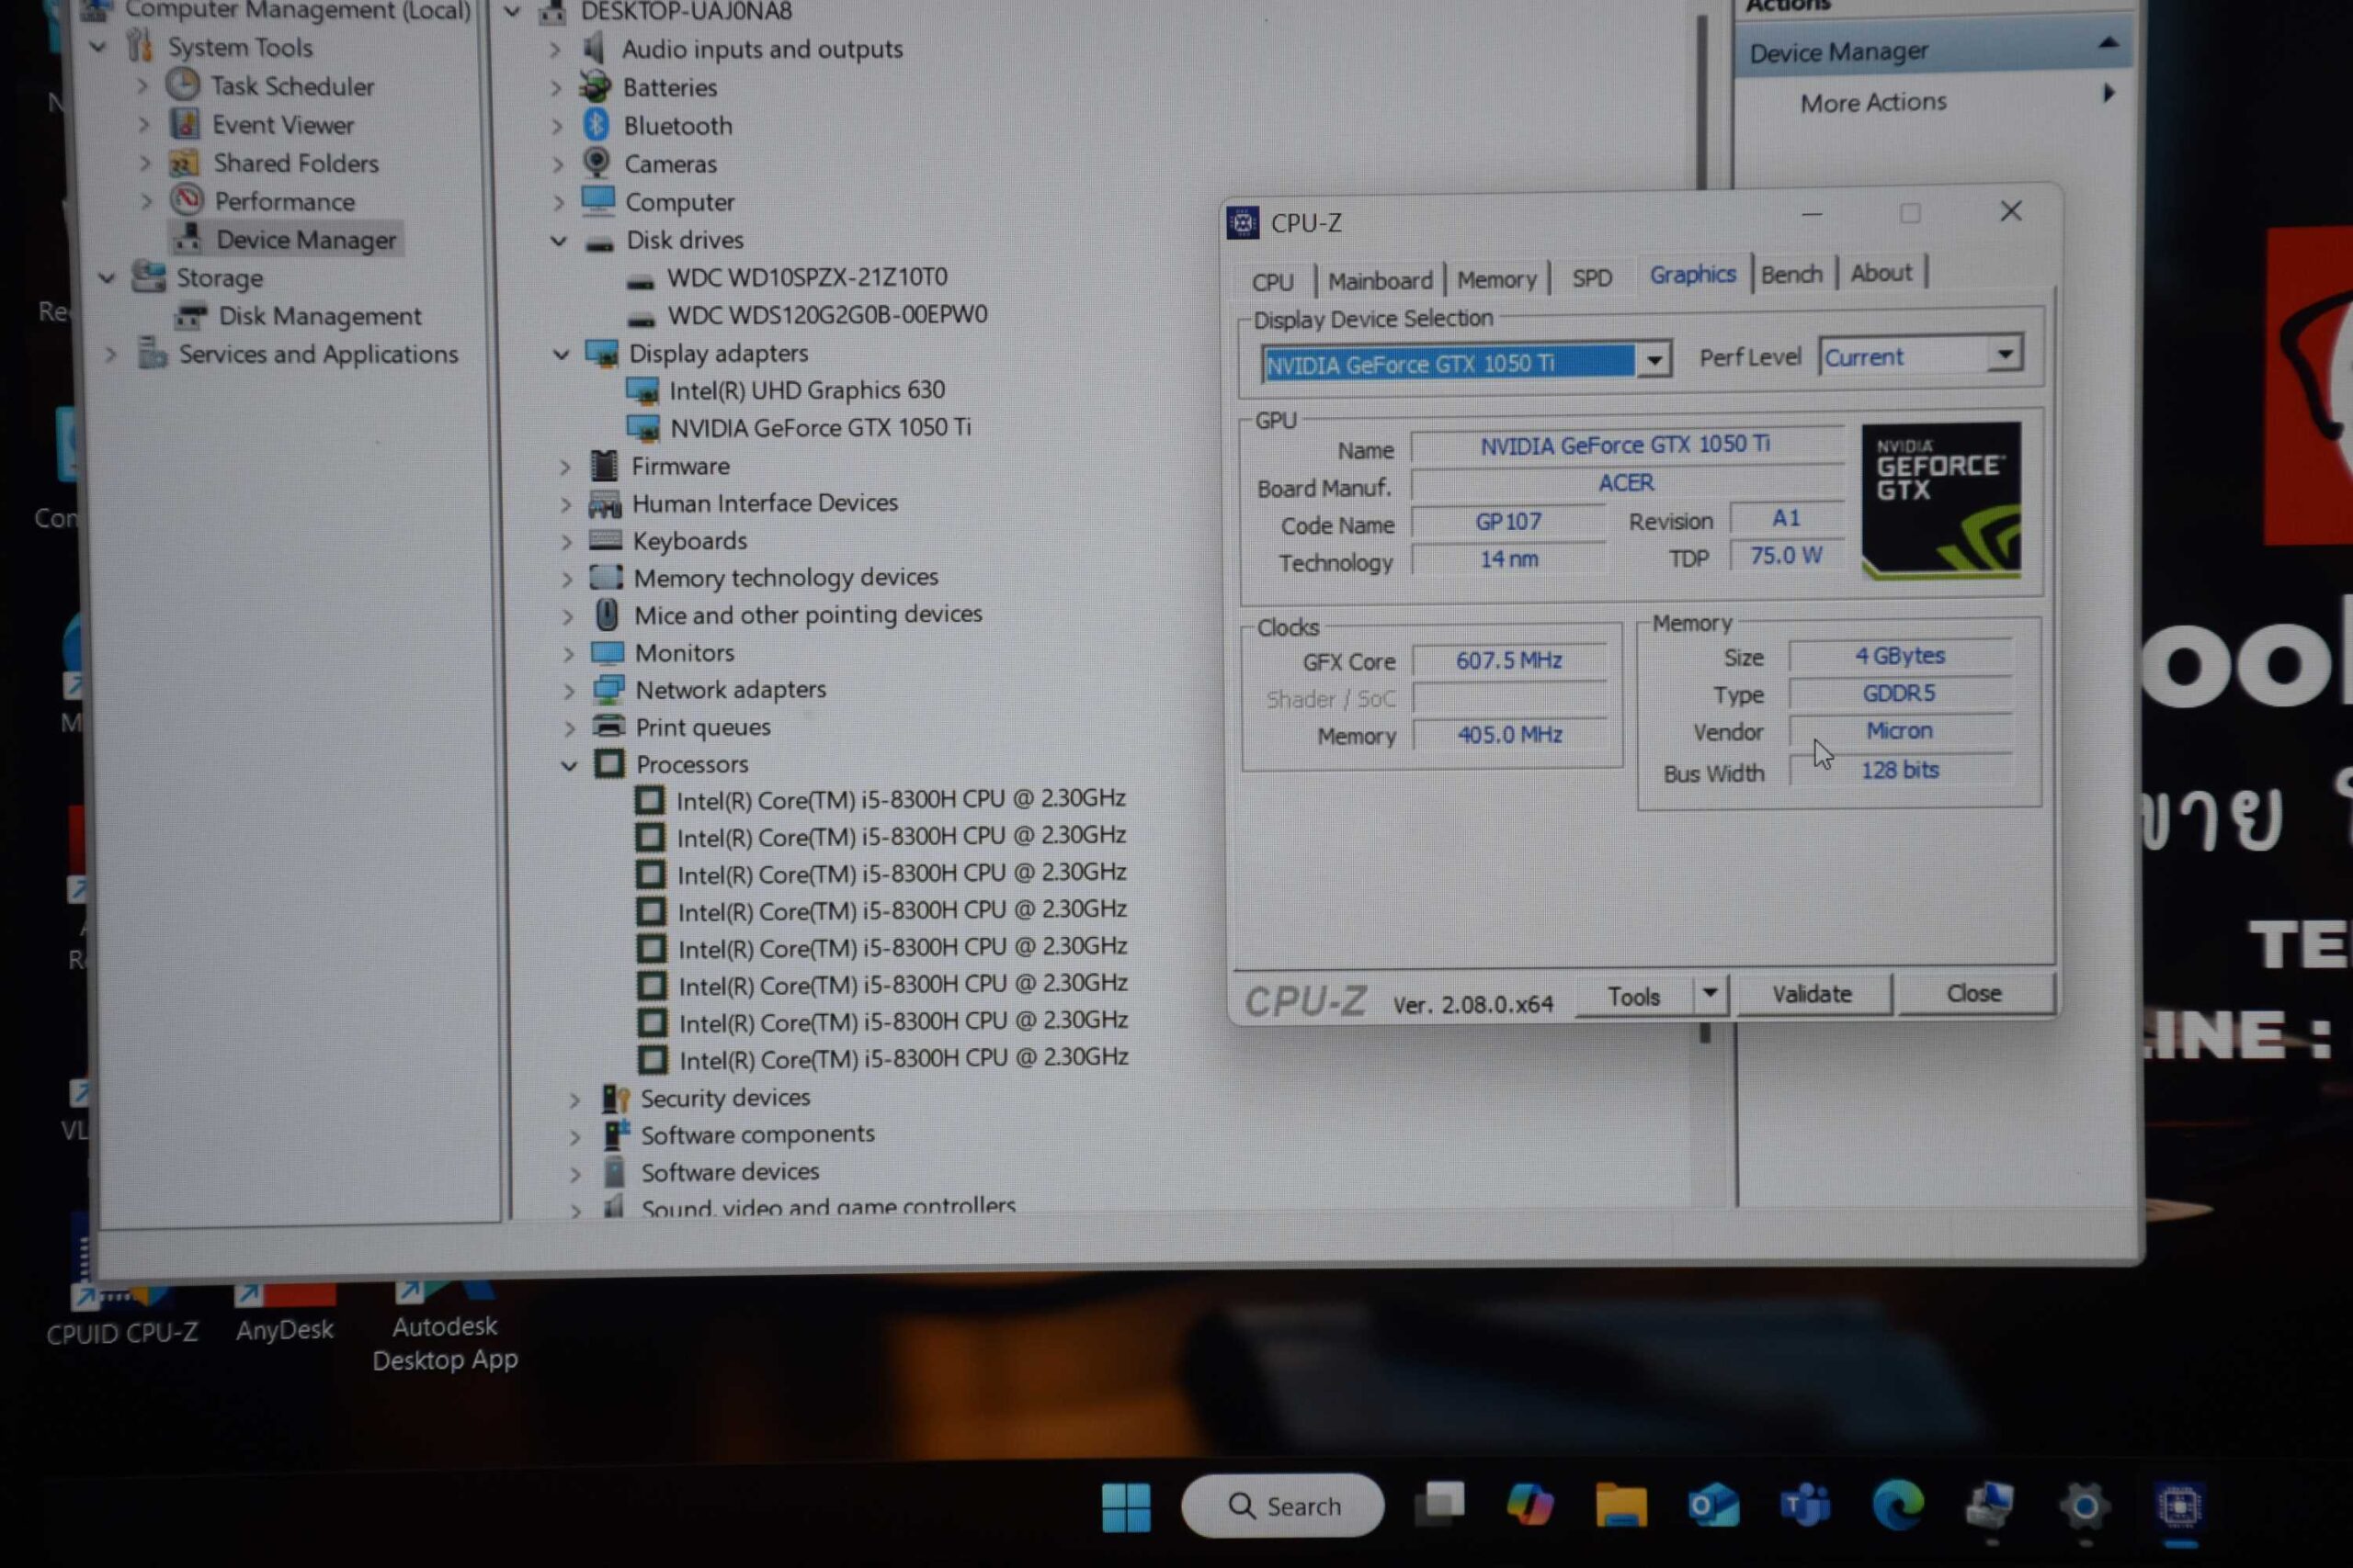
Task: Open Autodesk Desktop App shortcut
Action: (x=445, y=1326)
